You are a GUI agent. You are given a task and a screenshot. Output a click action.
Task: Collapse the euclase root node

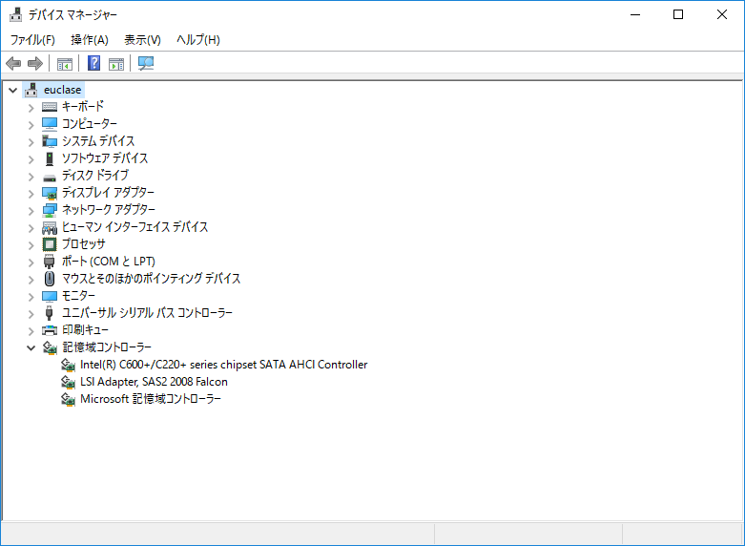click(x=12, y=90)
